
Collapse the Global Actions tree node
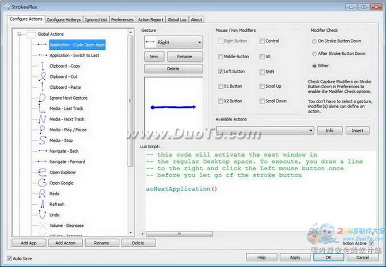pyautogui.click(x=19, y=34)
